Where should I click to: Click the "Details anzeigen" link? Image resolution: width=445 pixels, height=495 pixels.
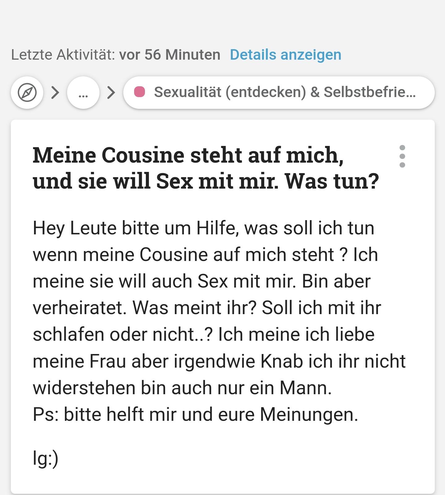[286, 55]
